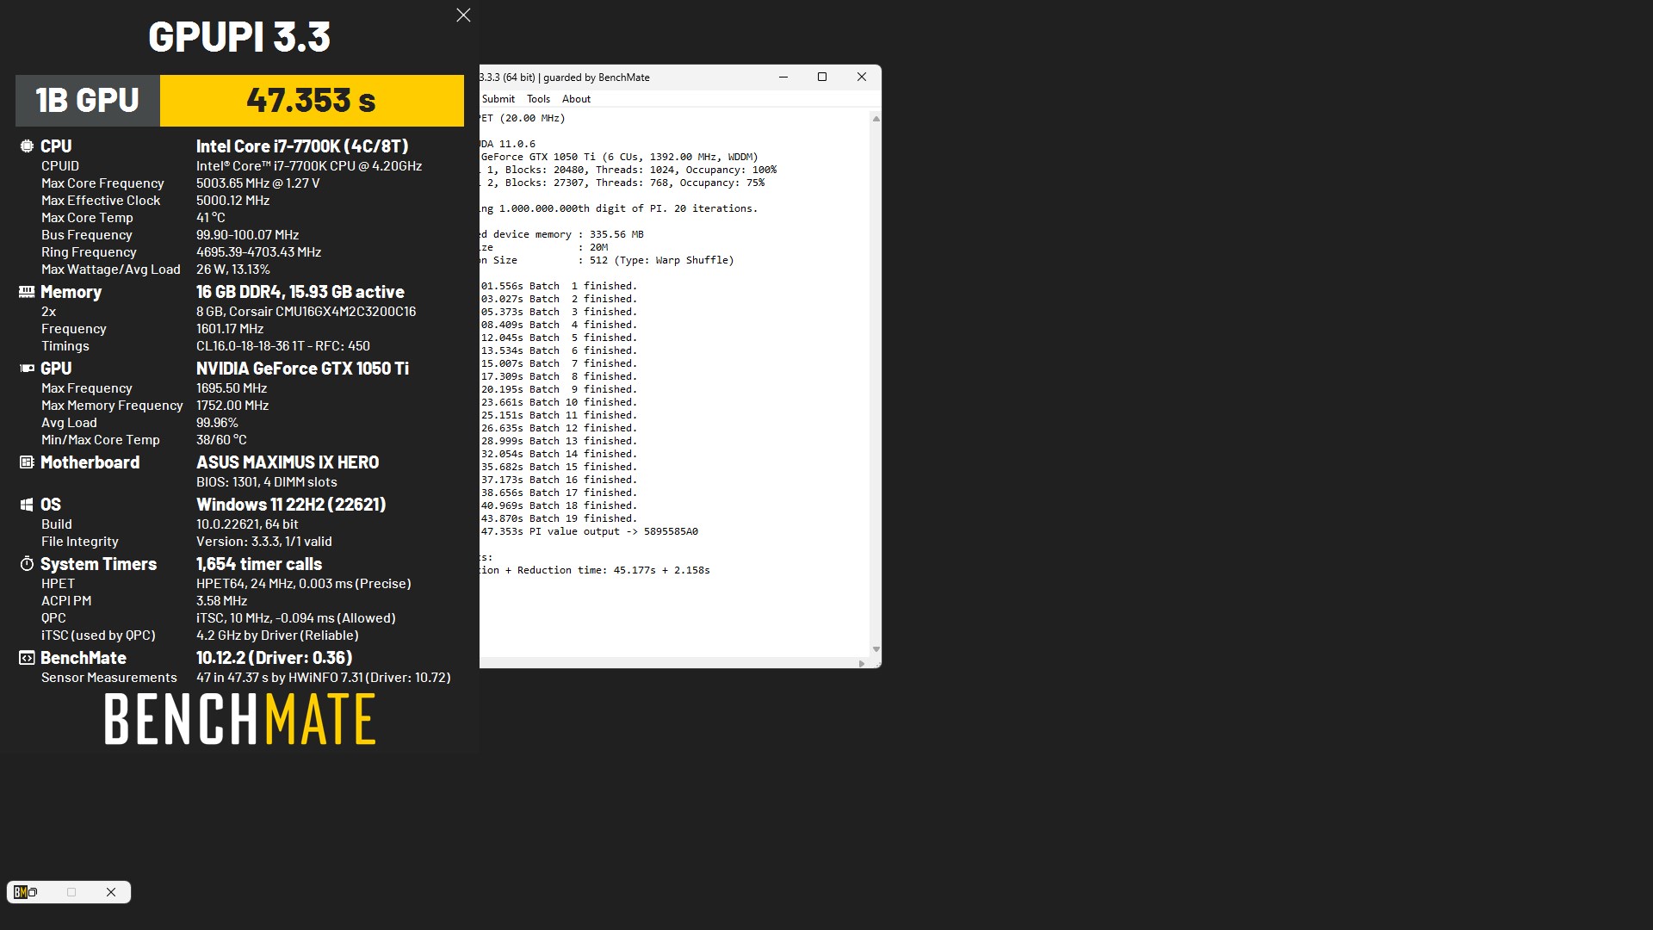Select Intel Core i7-7700K (4C/8T) text
Viewport: 1653px width, 930px height.
[302, 146]
